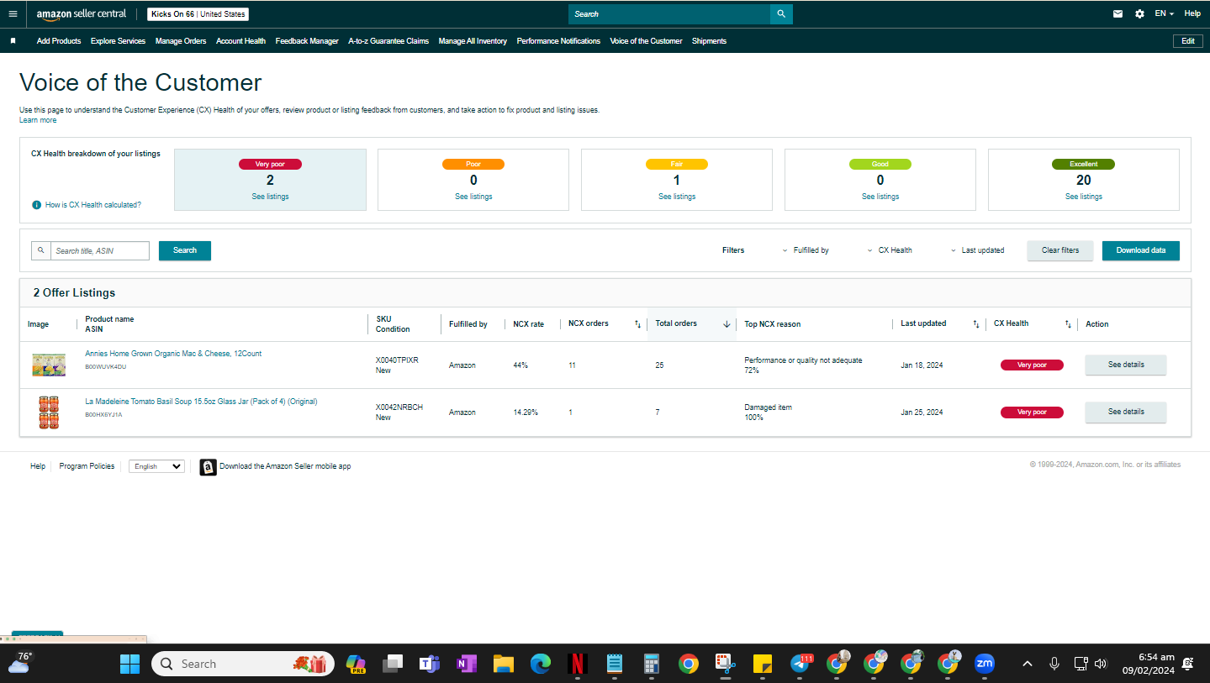Screen dimensions: 1210x683
Task: Open the Windows Start menu
Action: coord(130,664)
